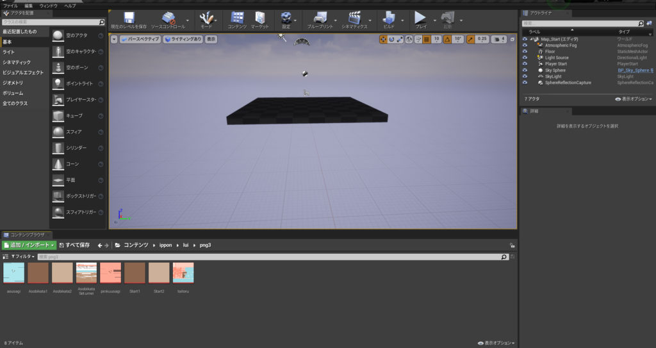The height and width of the screenshot is (348, 656).
Task: Click the Blueprints toolbar icon
Action: point(320,17)
